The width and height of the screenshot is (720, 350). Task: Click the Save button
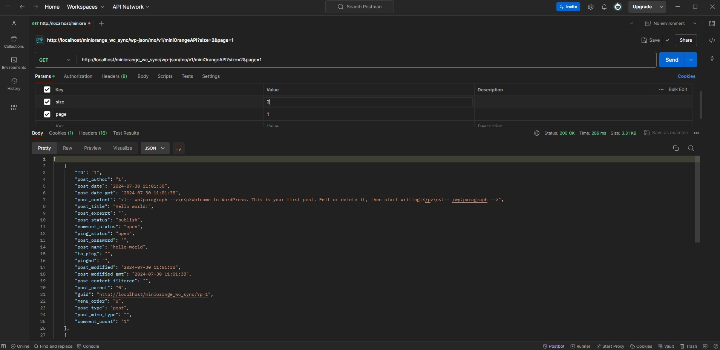tap(651, 40)
